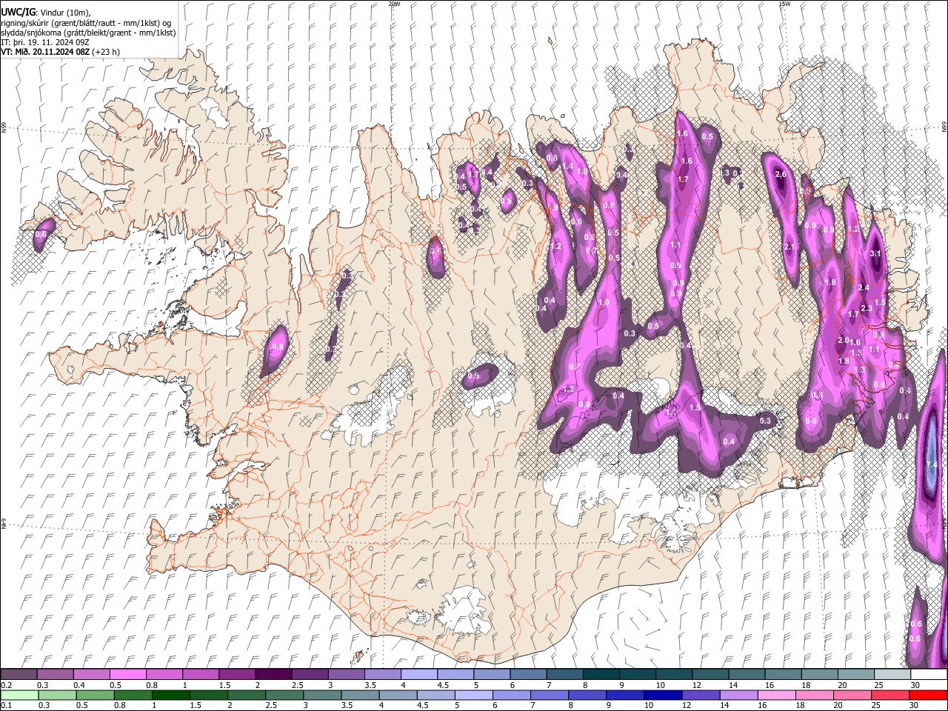The height and width of the screenshot is (711, 948).
Task: Click the 2.6 precipitation value in northeast
Action: coord(780,174)
